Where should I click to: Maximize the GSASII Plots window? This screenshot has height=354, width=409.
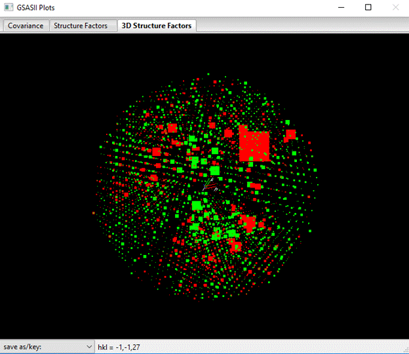coord(368,7)
